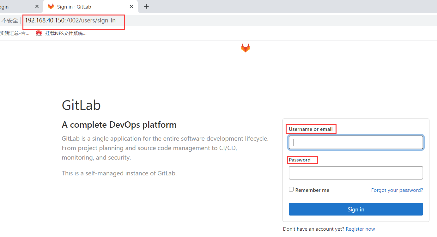Click the 不安全 security indicator
This screenshot has width=437, height=237.
coord(10,21)
